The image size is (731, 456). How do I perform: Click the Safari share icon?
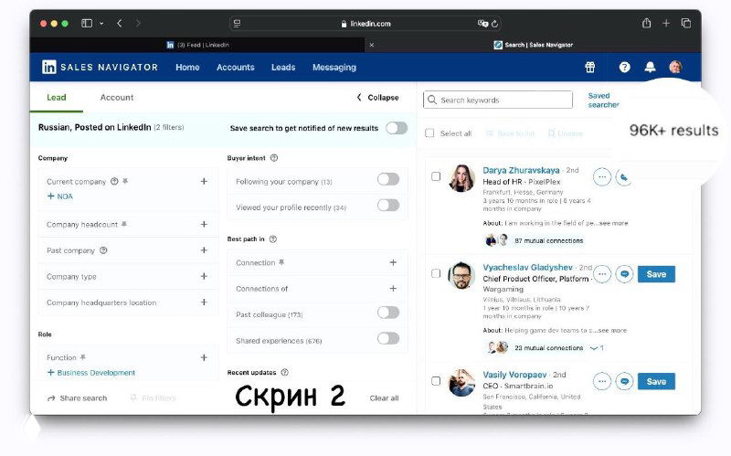646,23
